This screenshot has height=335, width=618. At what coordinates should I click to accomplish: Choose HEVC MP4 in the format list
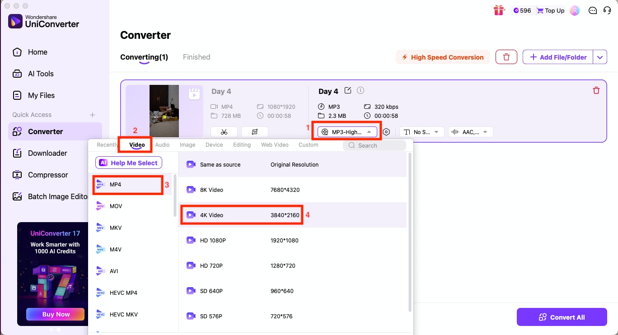coord(130,293)
